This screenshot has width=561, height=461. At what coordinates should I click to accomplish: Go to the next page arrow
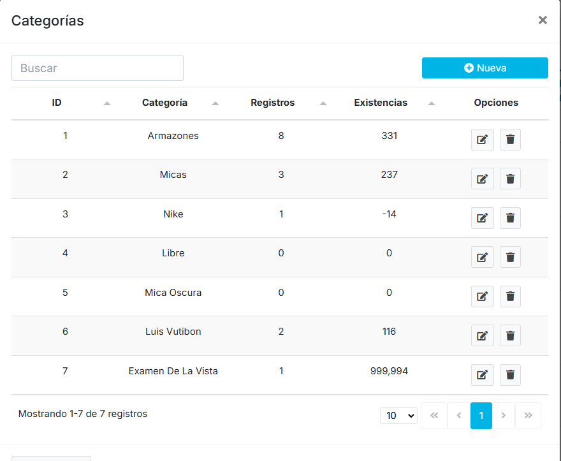504,416
